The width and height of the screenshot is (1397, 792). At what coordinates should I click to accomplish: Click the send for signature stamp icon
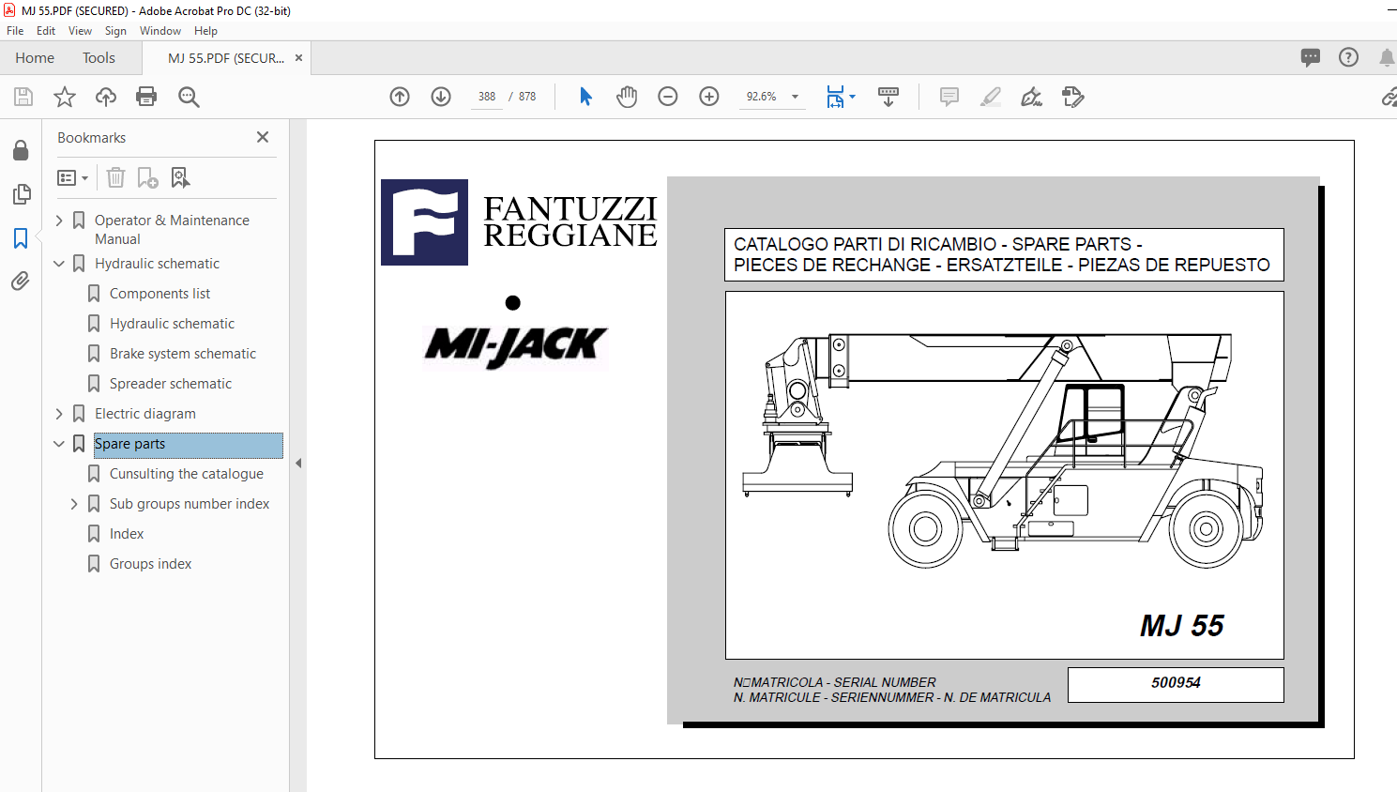[x=1073, y=97]
